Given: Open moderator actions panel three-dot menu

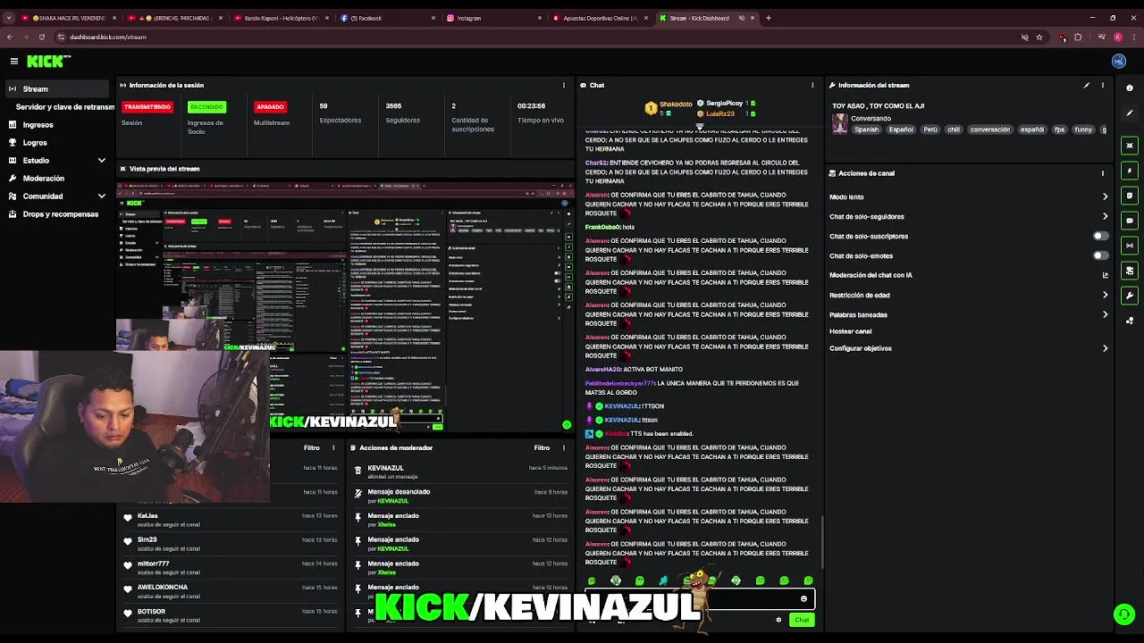Looking at the screenshot, I should tap(563, 448).
